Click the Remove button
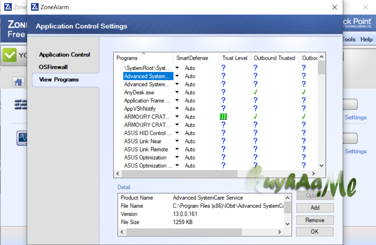The height and width of the screenshot is (245, 376). point(315,220)
